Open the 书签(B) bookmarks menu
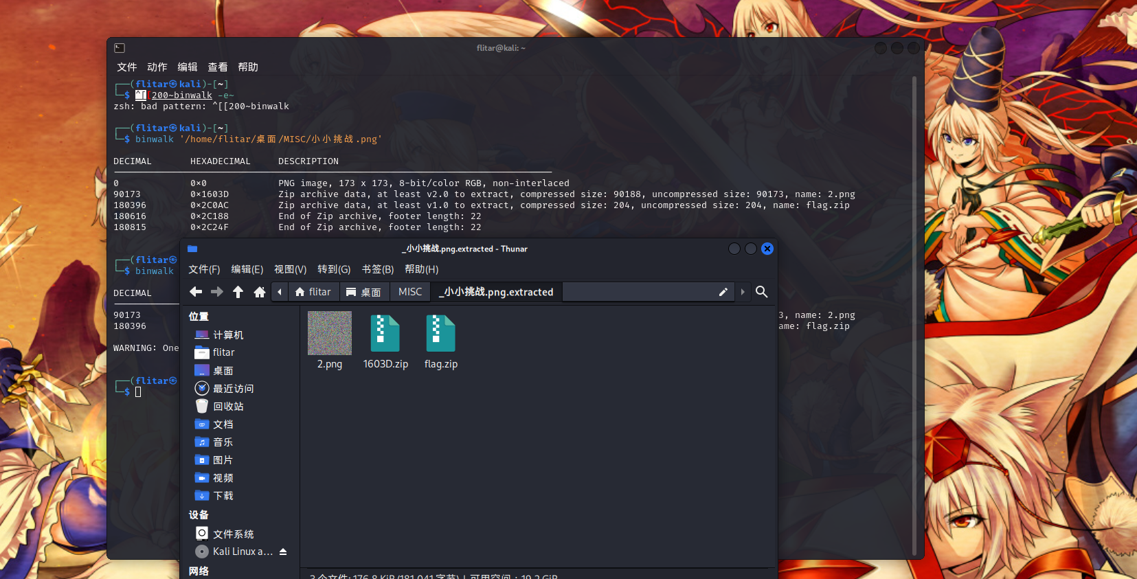The height and width of the screenshot is (579, 1137). pos(378,269)
